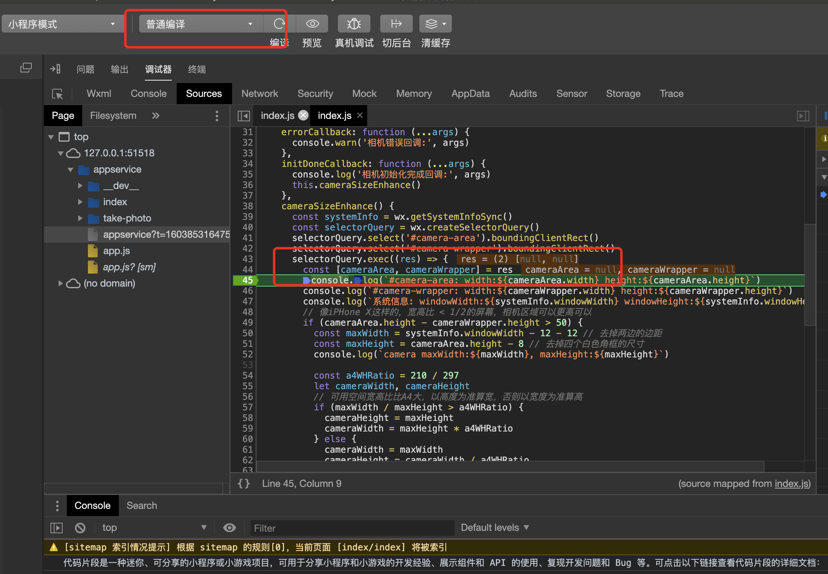Viewport: 828px width, 574px height.
Task: Click the clear console icon
Action: 80,528
